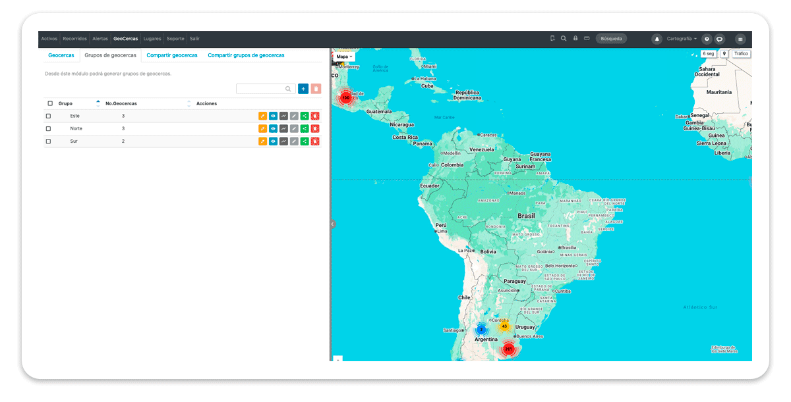Tick the checkbox for the Sur group
The image size is (791, 402).
(48, 141)
